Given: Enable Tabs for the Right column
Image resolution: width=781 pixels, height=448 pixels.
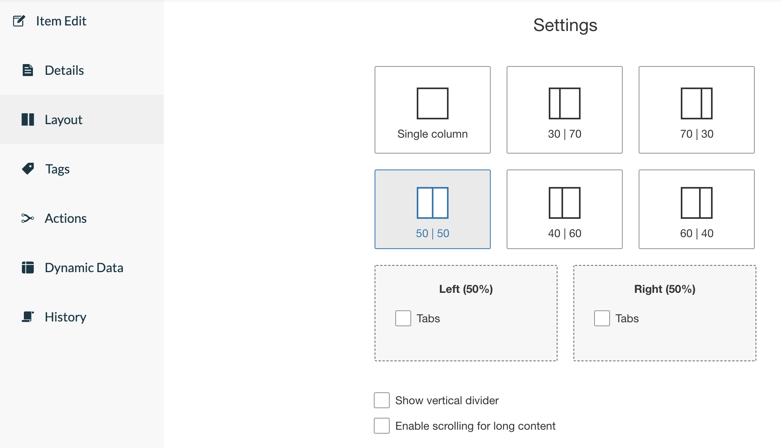Looking at the screenshot, I should click(601, 318).
